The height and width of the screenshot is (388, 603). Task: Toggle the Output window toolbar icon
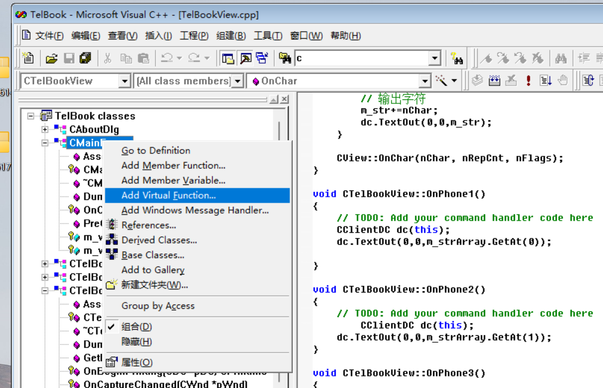[245, 58]
